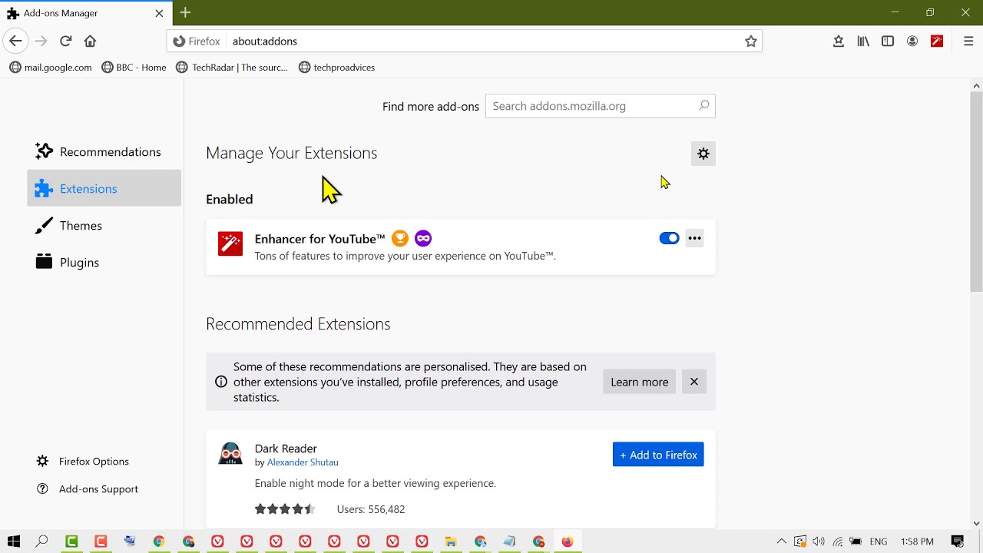Open the Firefox home page button
983x553 pixels.
click(90, 41)
